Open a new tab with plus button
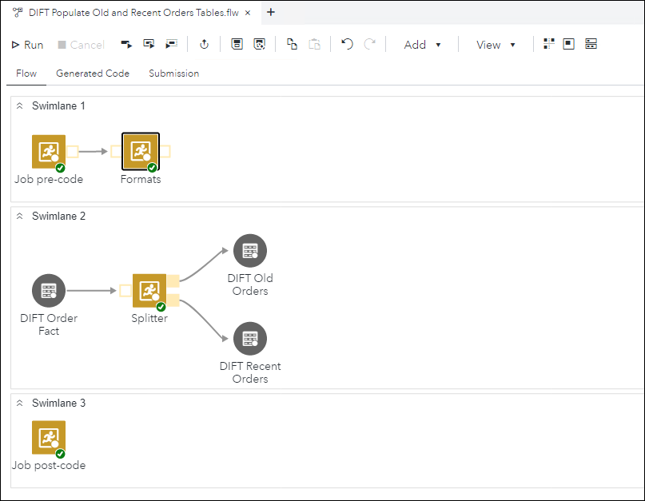645x501 pixels. coord(271,12)
